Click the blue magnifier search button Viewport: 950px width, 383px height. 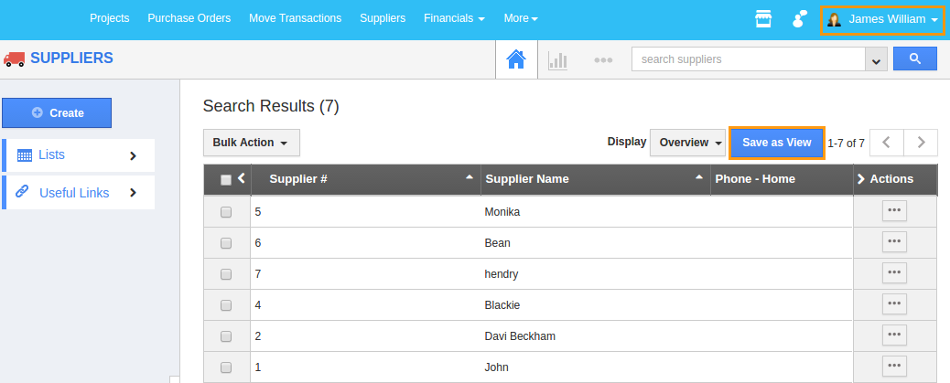point(914,59)
